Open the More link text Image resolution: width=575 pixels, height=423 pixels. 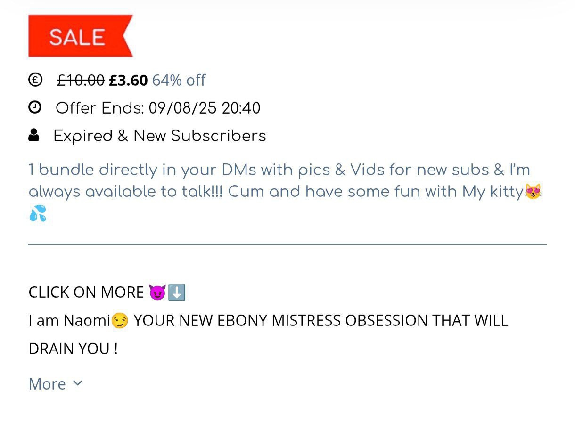[47, 384]
